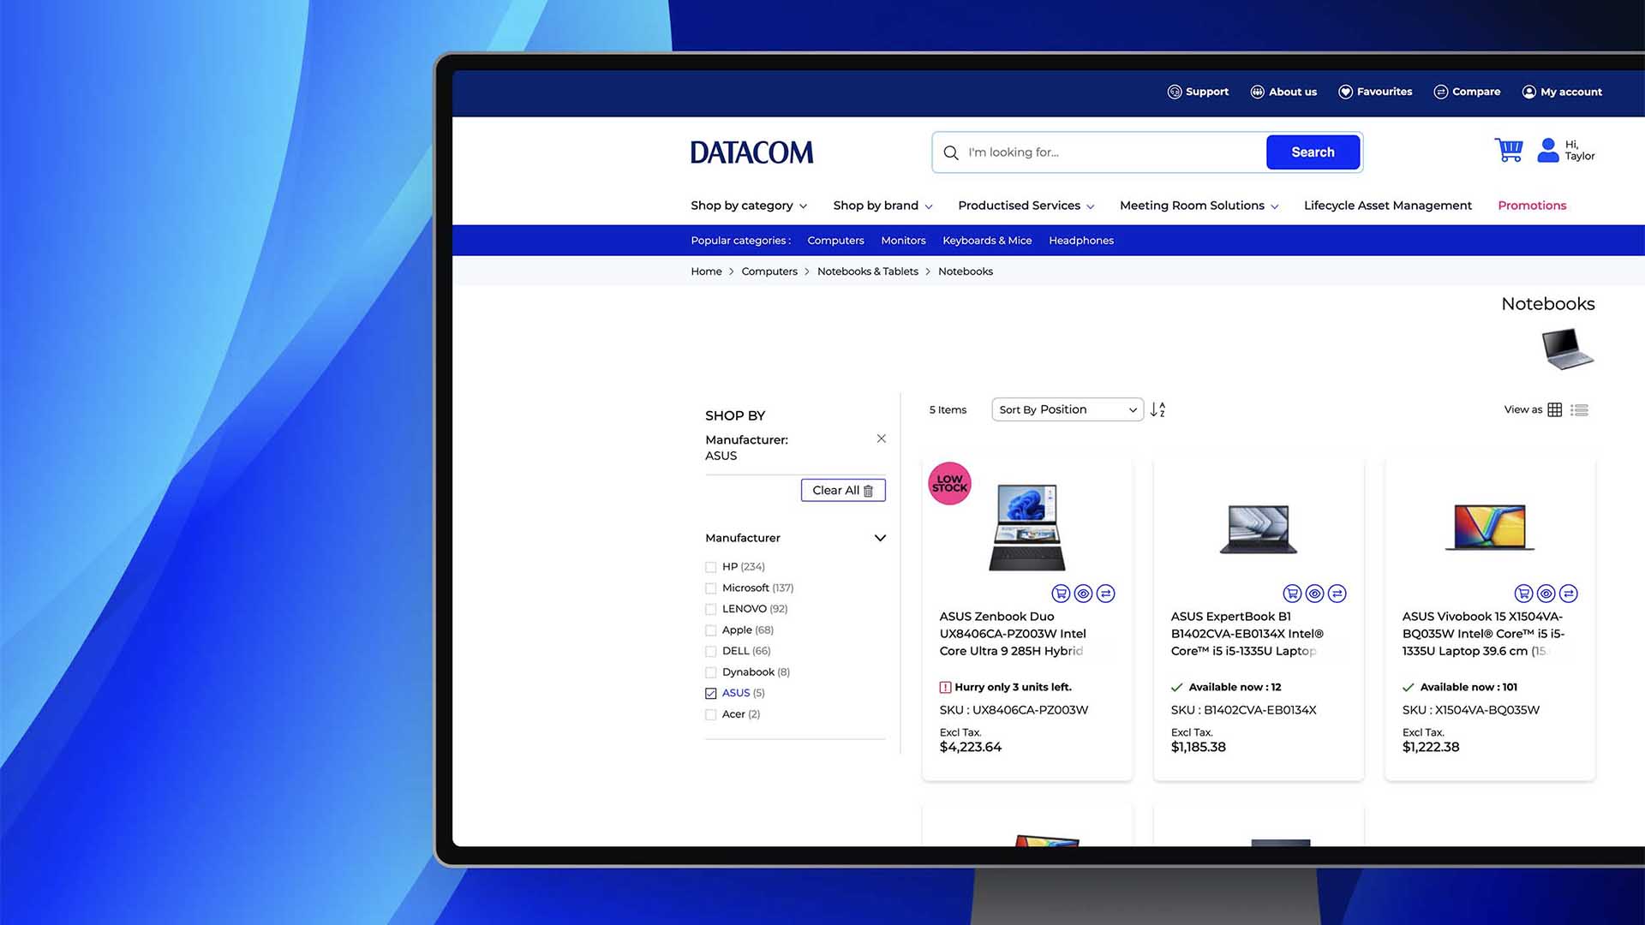Viewport: 1645px width, 925px height.
Task: Go to popular category Monitors
Action: coord(903,241)
